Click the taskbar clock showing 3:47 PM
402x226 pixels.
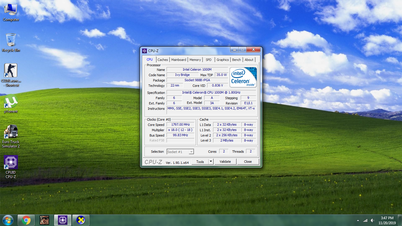coord(387,220)
